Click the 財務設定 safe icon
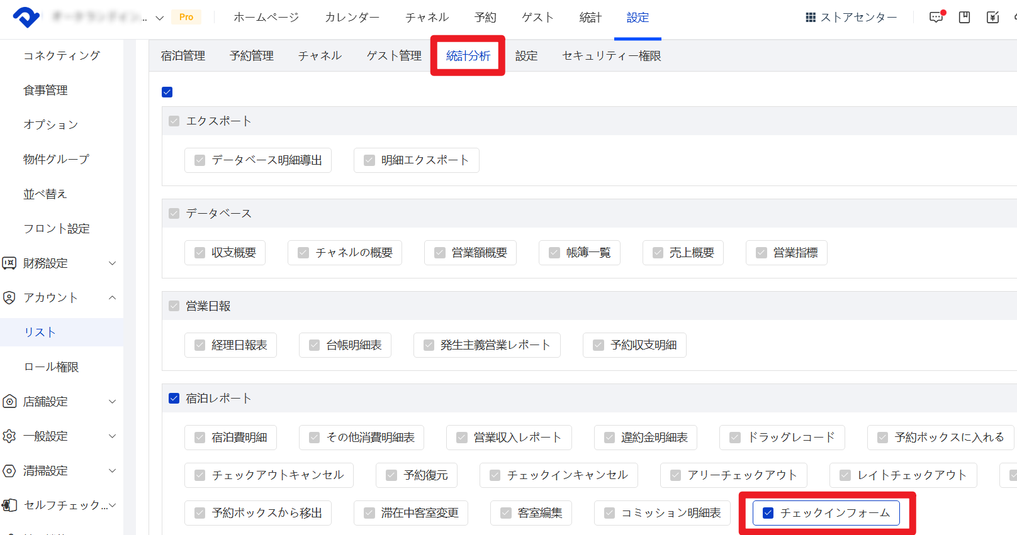The height and width of the screenshot is (535, 1017). (x=9, y=263)
